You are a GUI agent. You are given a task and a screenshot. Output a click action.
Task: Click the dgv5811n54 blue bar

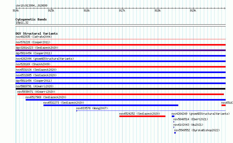tap(120, 83)
